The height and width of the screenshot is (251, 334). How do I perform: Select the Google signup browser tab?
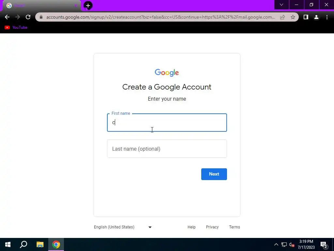tap(41, 6)
